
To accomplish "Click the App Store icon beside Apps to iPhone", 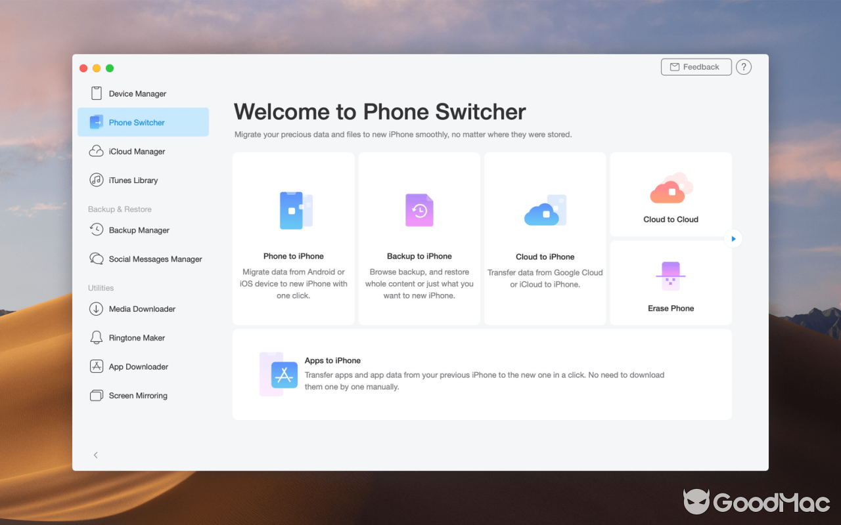I will point(279,374).
